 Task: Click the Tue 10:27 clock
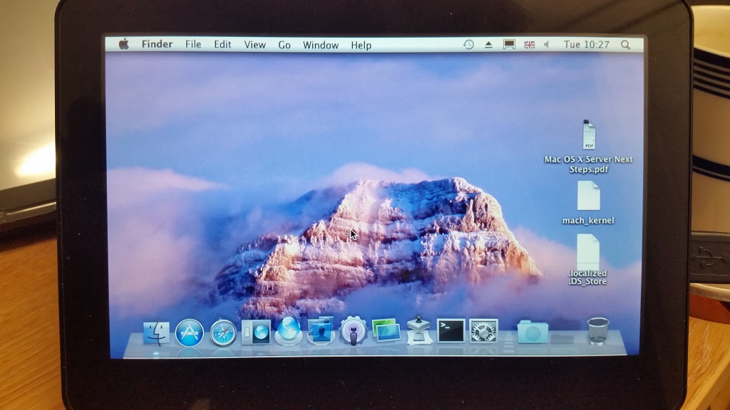pyautogui.click(x=587, y=45)
